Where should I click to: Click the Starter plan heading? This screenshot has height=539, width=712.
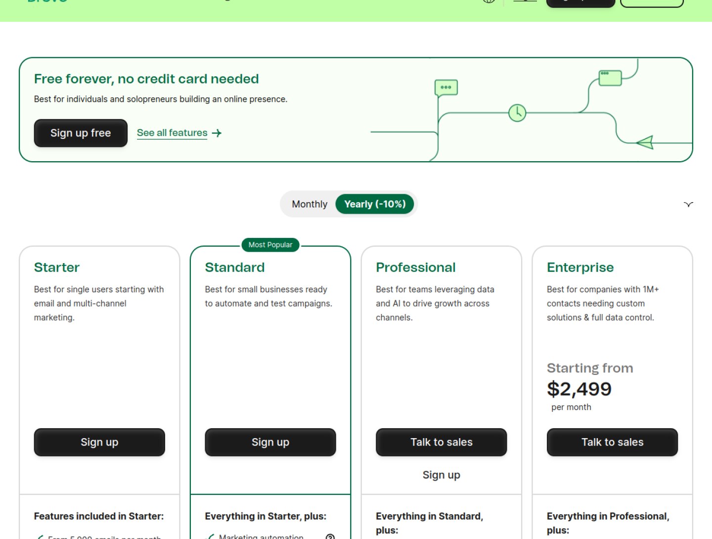click(x=57, y=268)
